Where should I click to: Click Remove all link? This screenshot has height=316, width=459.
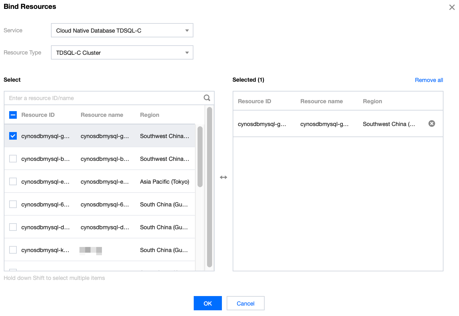coord(429,80)
